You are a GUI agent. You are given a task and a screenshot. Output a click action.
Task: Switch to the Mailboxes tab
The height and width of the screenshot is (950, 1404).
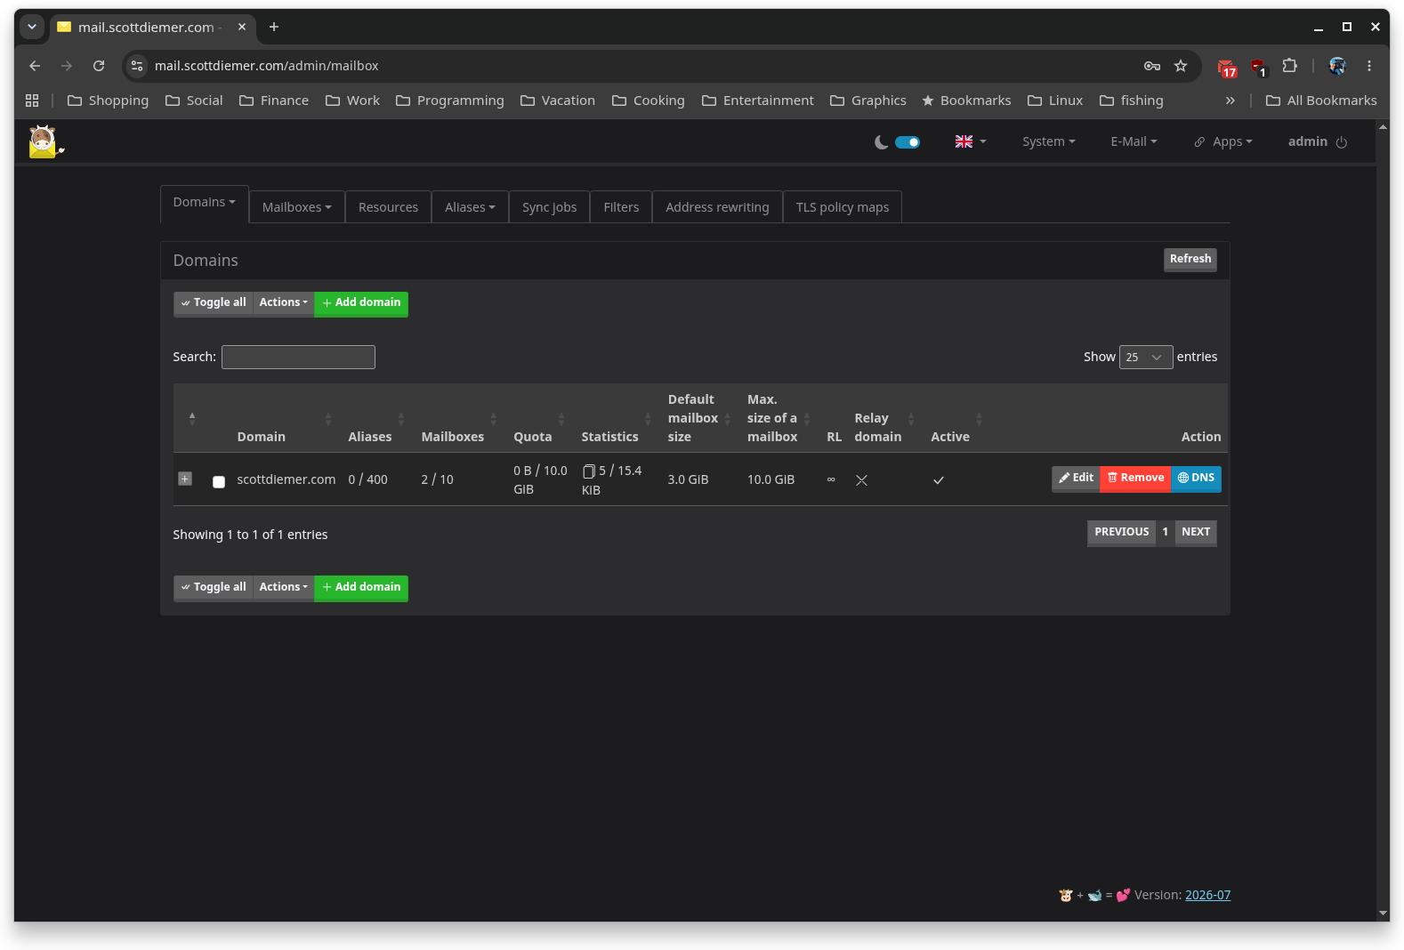point(296,207)
